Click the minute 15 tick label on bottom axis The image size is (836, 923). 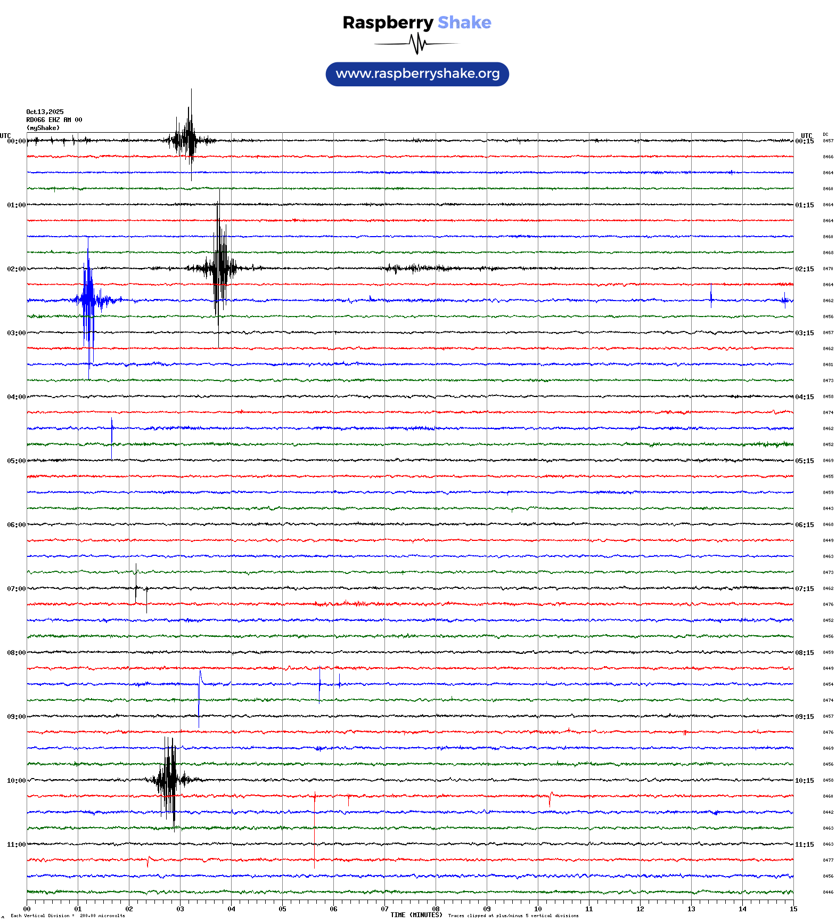coord(793,909)
